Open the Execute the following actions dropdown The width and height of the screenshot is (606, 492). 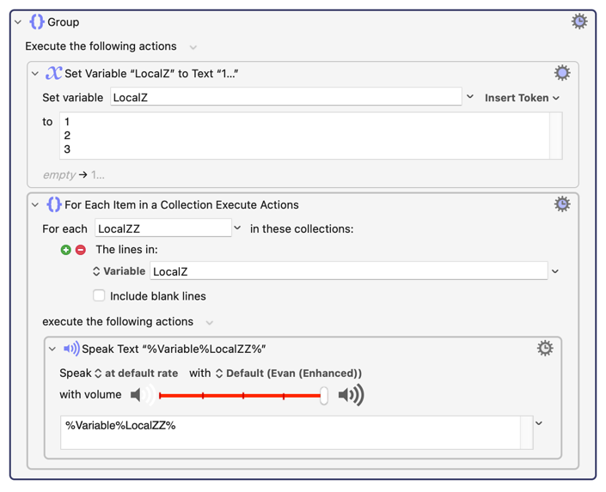[193, 47]
